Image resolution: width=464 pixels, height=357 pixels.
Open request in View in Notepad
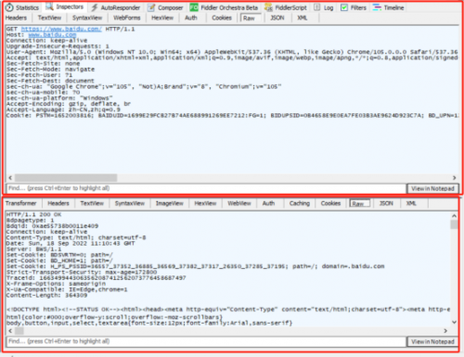tap(432, 188)
